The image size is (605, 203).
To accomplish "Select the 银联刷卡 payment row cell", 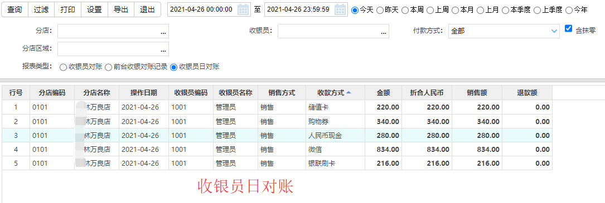I will [335, 164].
